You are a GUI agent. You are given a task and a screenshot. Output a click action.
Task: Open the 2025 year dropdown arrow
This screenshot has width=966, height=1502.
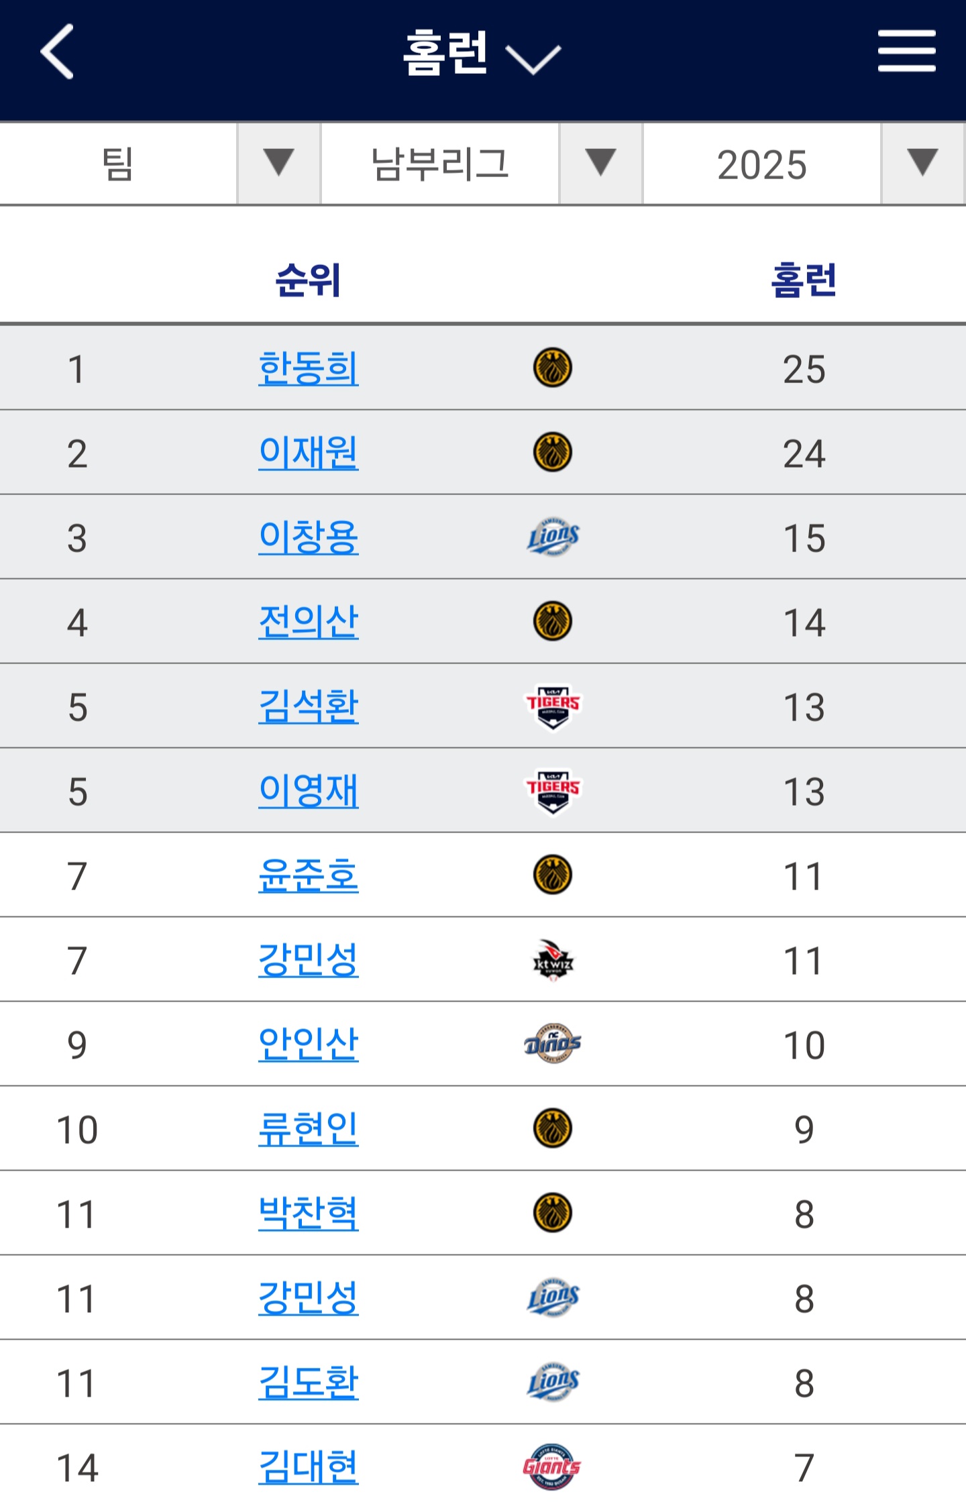click(x=922, y=163)
